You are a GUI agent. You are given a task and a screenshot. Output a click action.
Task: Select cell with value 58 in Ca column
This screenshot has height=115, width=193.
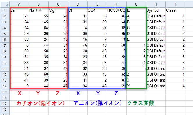coord(19,39)
